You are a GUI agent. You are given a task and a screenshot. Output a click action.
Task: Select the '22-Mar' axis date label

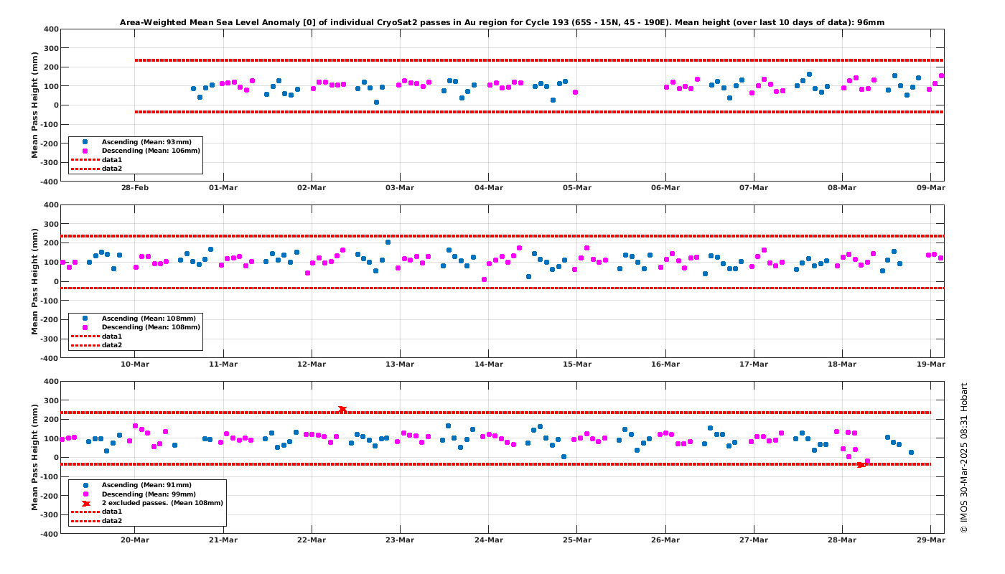coord(312,540)
